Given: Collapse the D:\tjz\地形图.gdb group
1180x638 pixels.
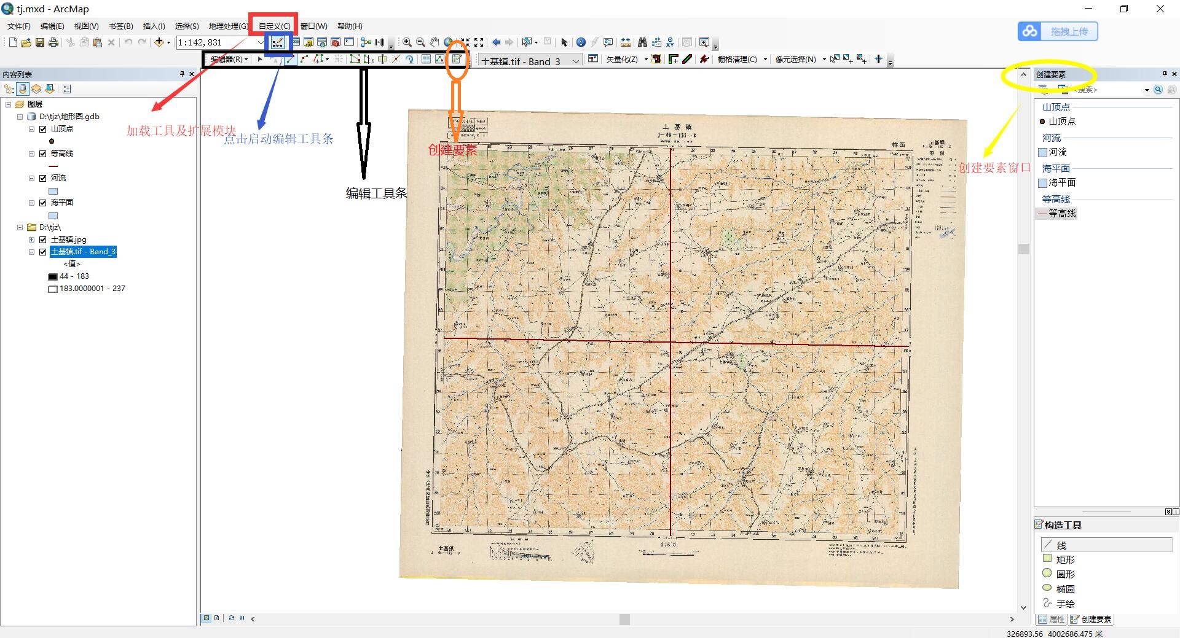Looking at the screenshot, I should click(x=20, y=117).
